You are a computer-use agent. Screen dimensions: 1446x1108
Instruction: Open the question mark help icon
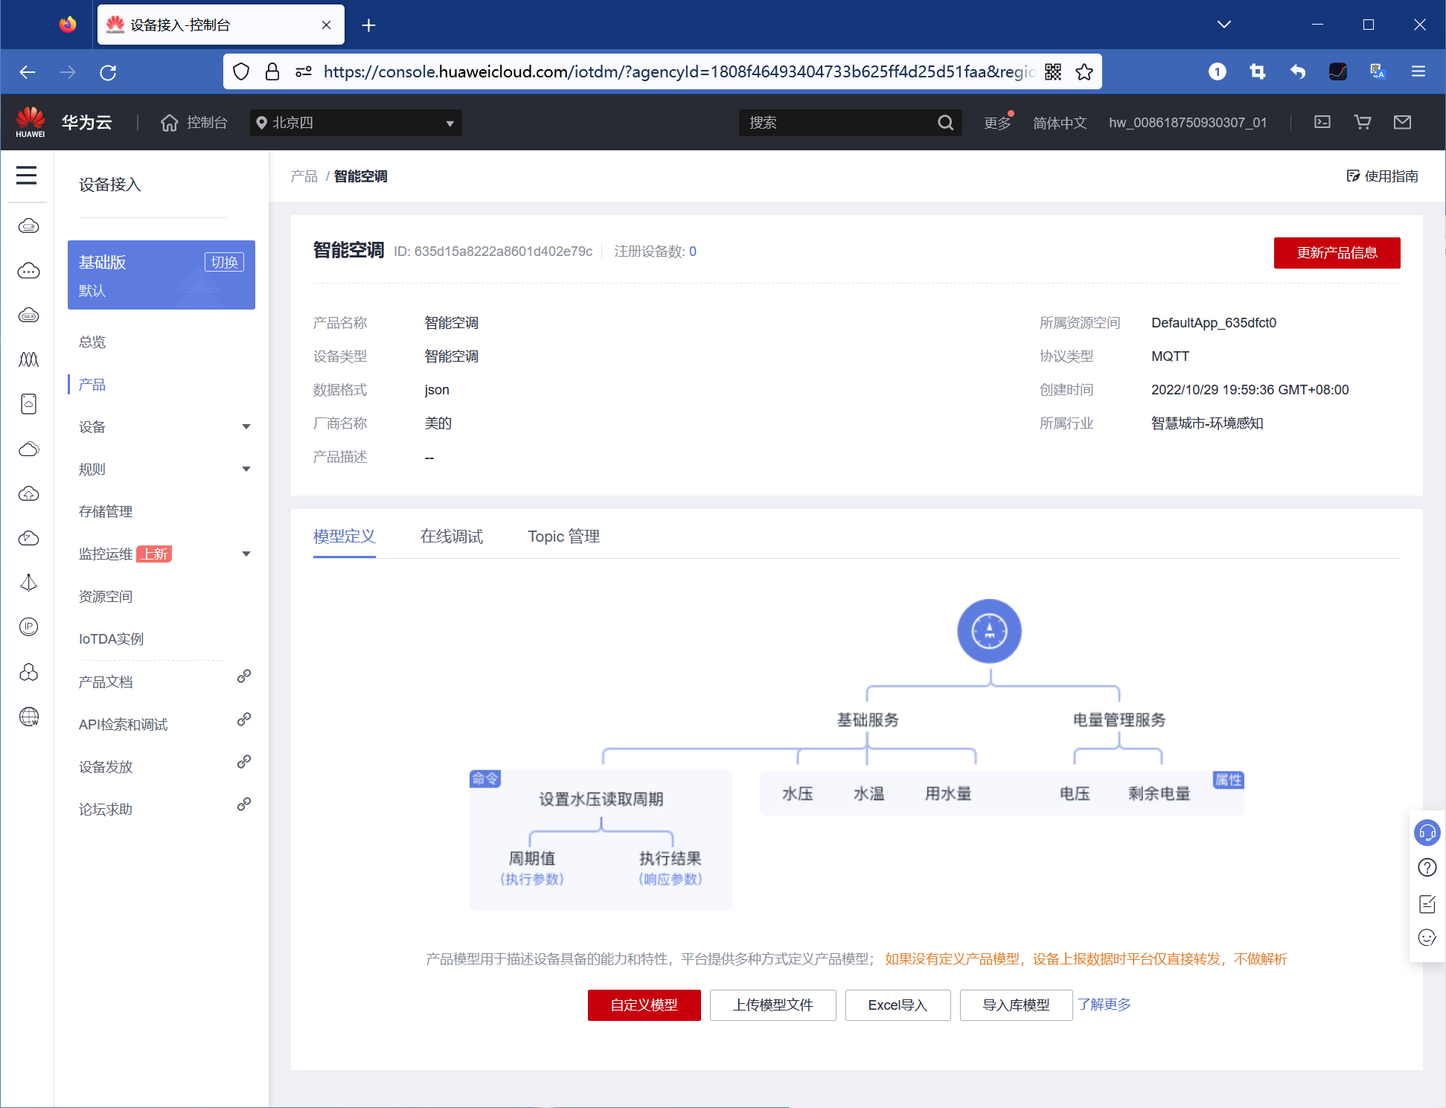click(x=1427, y=868)
